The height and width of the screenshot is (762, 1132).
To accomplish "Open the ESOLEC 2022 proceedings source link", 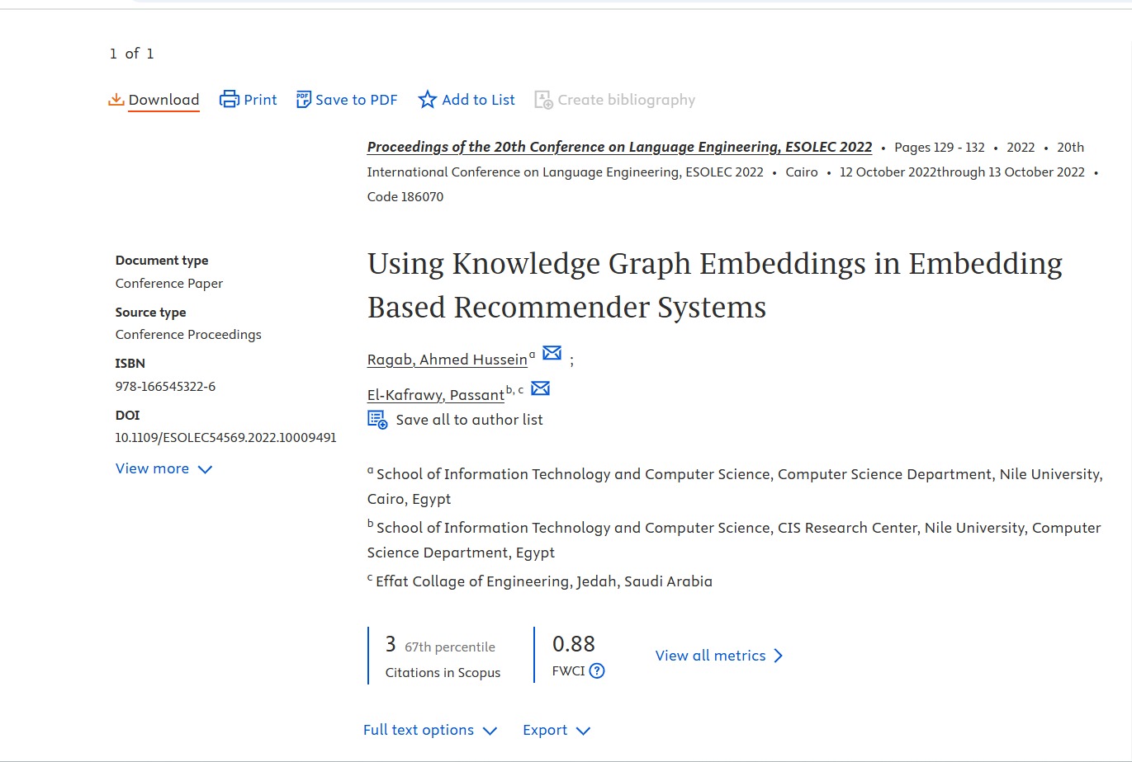I will (x=619, y=147).
